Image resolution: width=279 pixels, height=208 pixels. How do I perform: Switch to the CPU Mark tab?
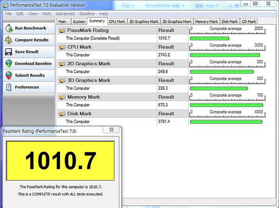tap(117, 21)
